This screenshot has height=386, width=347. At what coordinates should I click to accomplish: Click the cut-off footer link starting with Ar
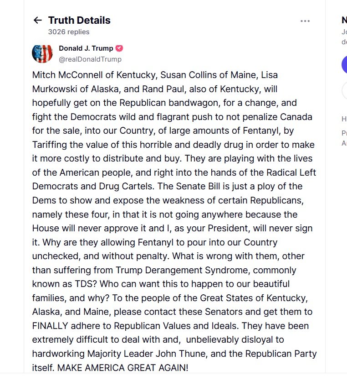click(344, 143)
